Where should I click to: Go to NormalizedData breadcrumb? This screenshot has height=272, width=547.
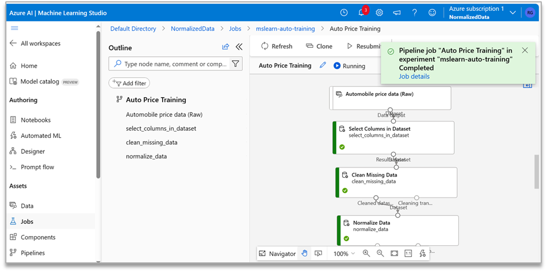pos(193,28)
